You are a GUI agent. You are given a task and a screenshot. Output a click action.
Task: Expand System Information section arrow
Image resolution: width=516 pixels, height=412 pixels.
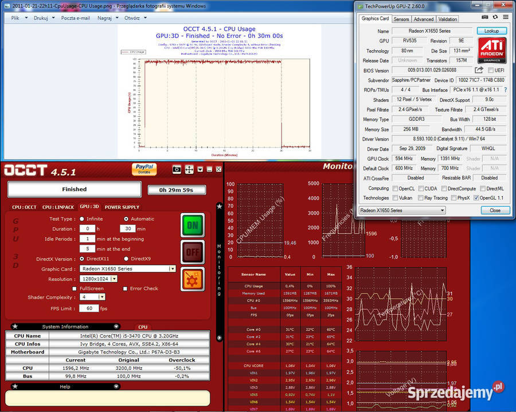click(x=116, y=326)
